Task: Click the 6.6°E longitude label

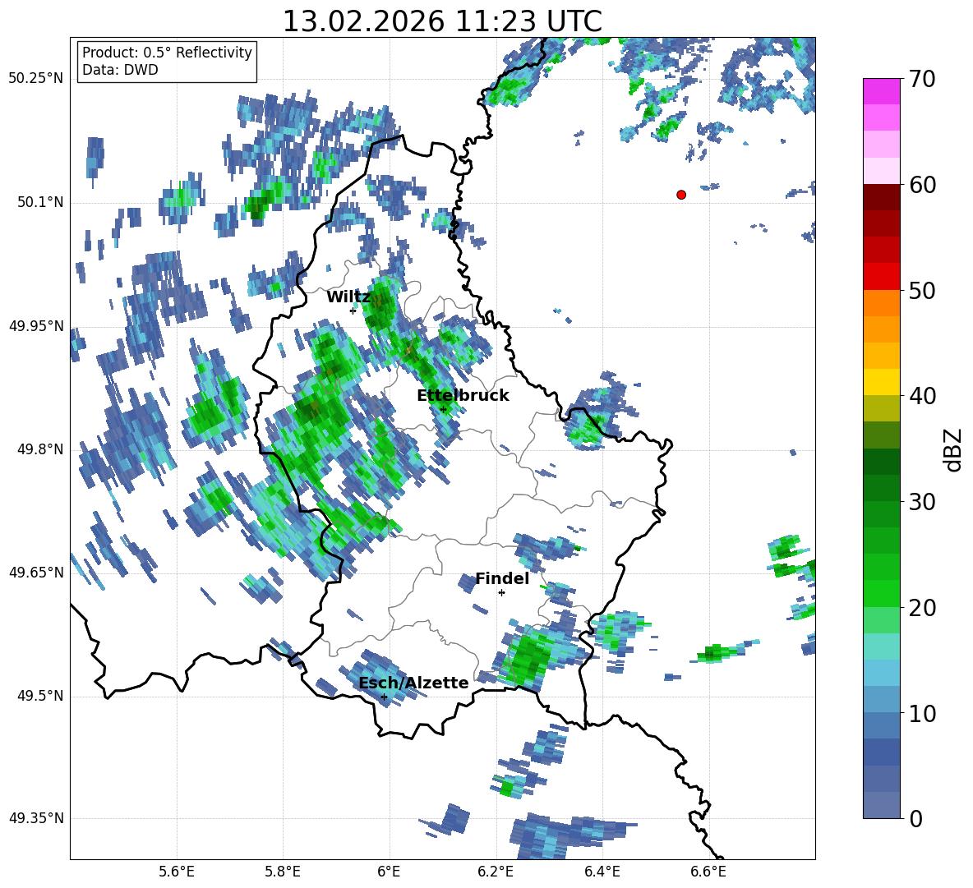Action: tap(708, 872)
